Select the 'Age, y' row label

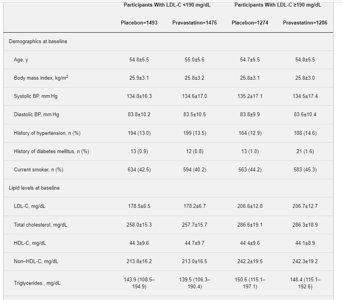point(21,60)
